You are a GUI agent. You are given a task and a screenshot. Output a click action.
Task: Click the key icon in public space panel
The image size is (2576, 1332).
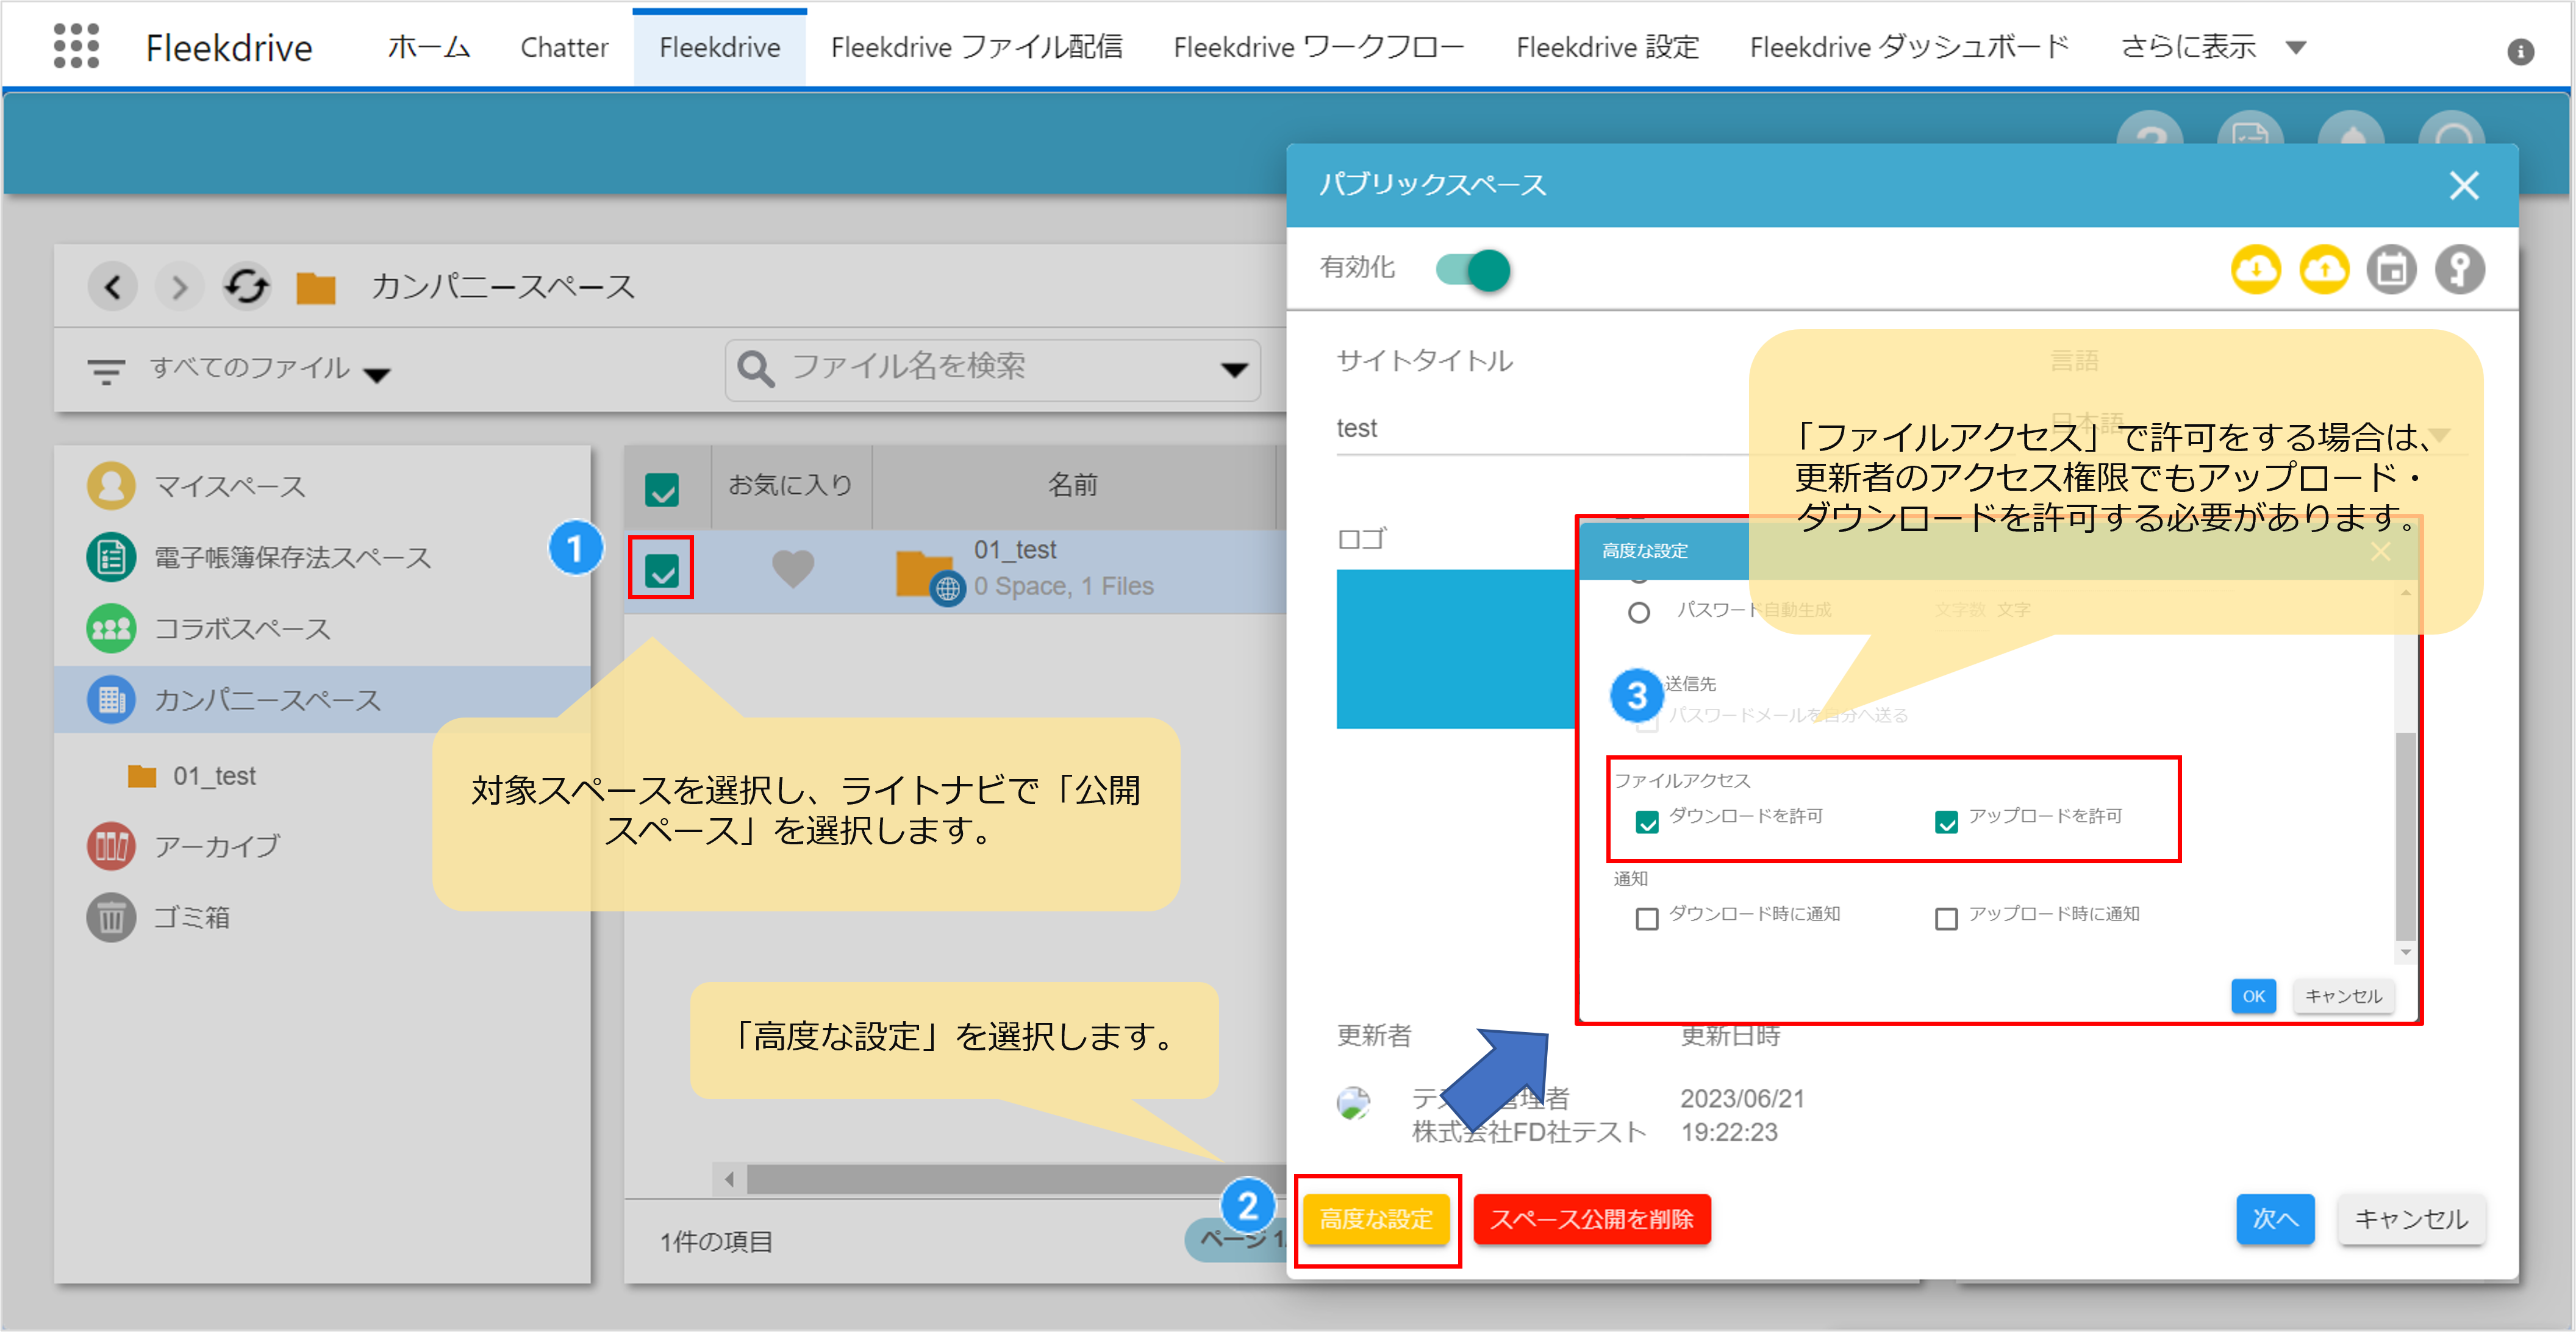[x=2459, y=270]
